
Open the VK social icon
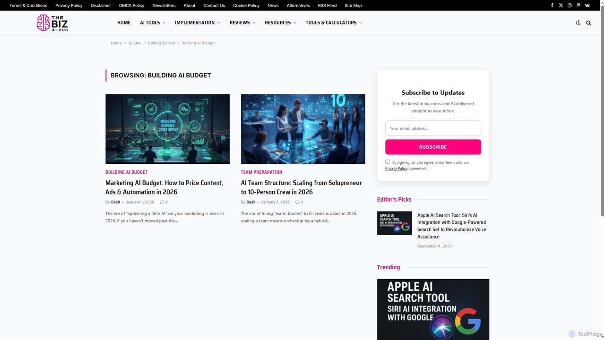587,5
